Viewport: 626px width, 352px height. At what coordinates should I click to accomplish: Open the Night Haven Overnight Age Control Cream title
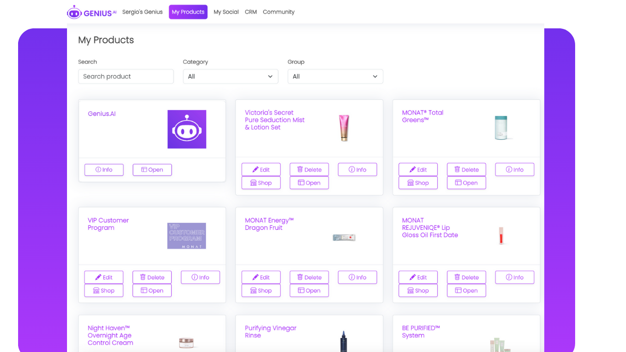click(x=111, y=335)
